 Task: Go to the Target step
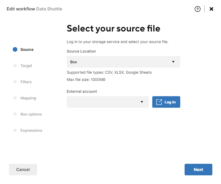tap(26, 66)
